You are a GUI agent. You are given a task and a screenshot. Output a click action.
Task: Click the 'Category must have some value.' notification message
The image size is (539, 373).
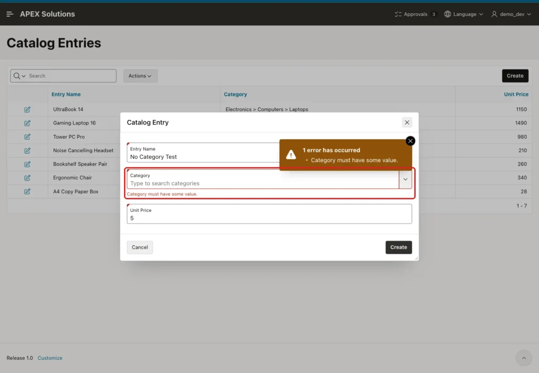(354, 160)
